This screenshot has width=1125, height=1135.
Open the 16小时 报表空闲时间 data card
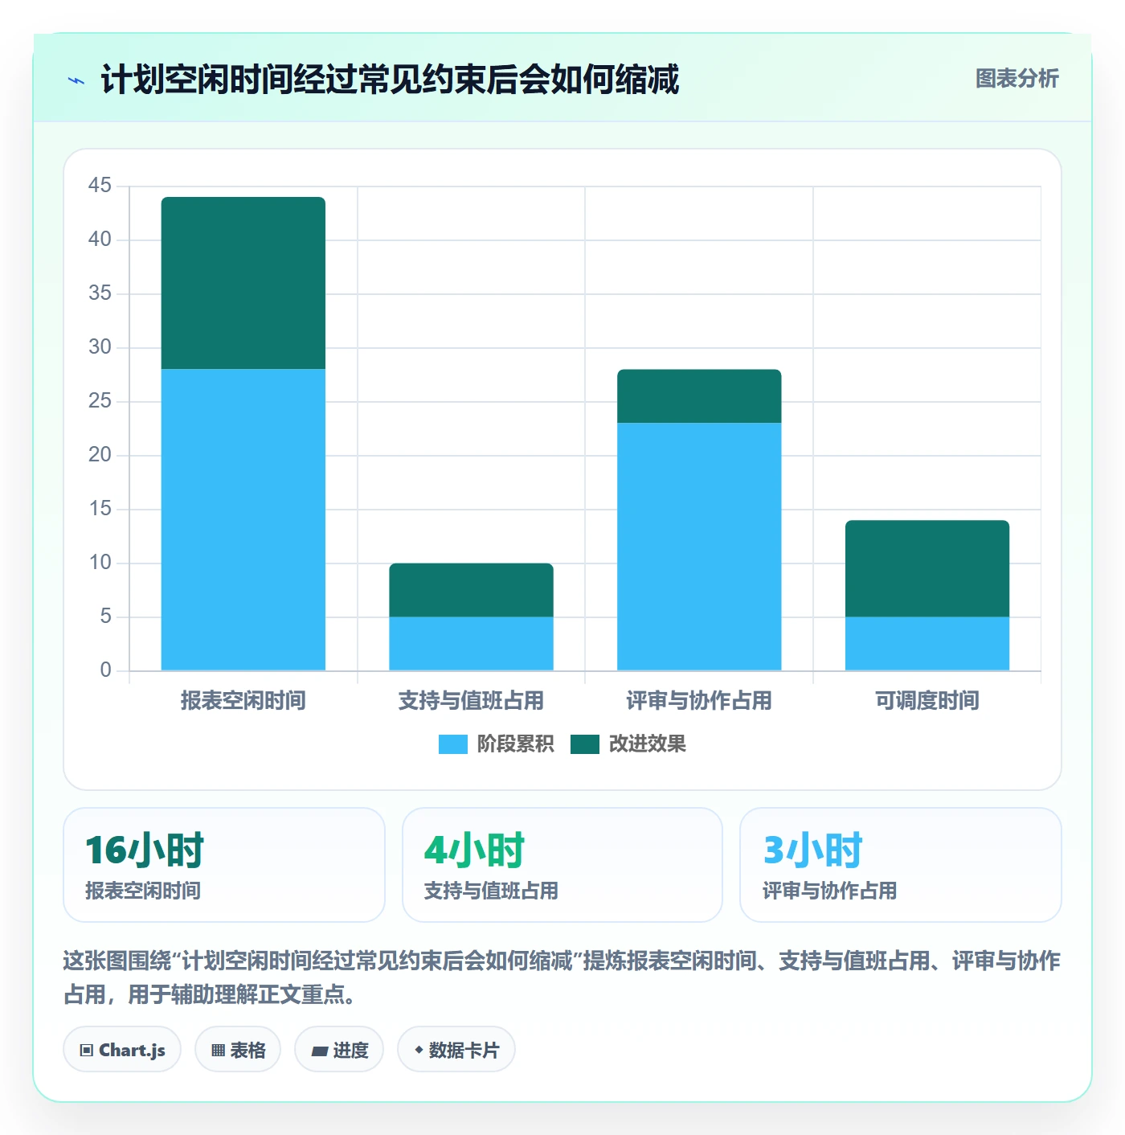(224, 865)
